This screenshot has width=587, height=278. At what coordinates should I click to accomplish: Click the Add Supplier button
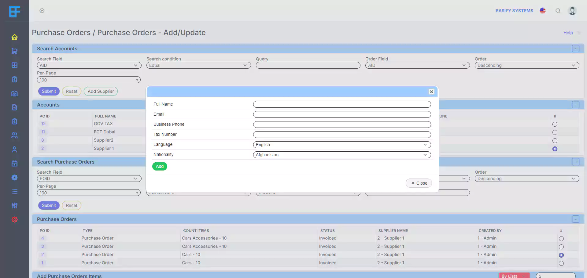point(101,91)
